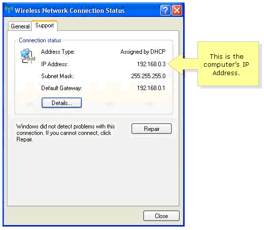Click the Wireless Network Connection Status title
The height and width of the screenshot is (230, 264).
click(69, 10)
